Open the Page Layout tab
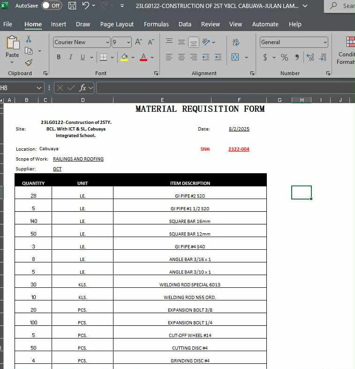355x369 pixels. point(117,24)
